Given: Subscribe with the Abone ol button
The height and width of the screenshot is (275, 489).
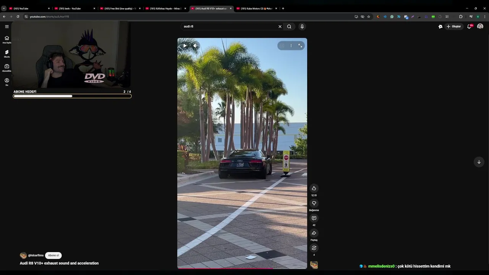Looking at the screenshot, I should 53,256.
